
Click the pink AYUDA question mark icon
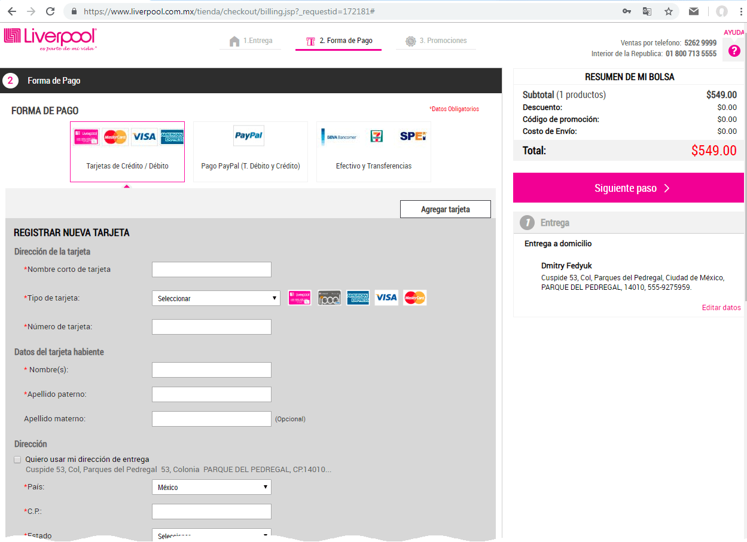[734, 51]
